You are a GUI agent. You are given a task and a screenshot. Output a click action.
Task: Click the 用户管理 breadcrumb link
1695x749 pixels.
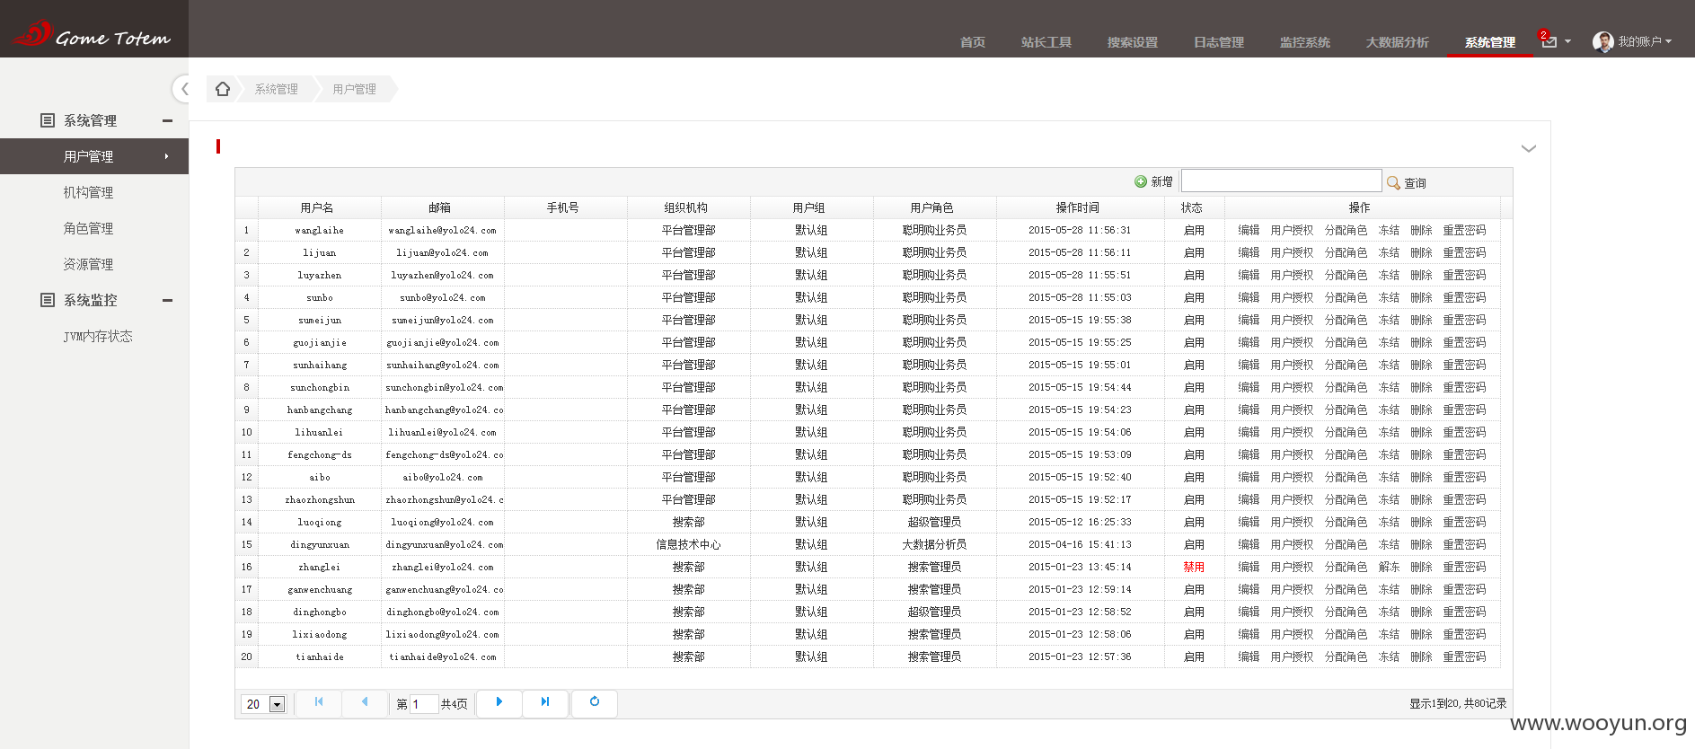355,89
